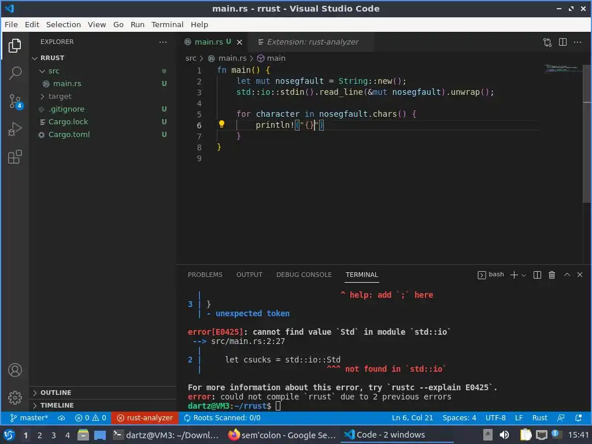
Task: Open the launch profile dropdown arrow
Action: (x=524, y=275)
